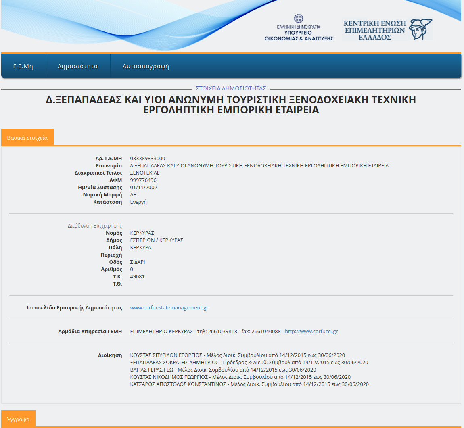This screenshot has height=428, width=464.
Task: Click the Διοίκηση field label
Action: coord(110,355)
